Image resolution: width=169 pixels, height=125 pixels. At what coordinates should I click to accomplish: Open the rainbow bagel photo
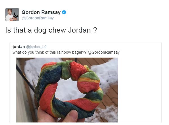tap(67, 90)
